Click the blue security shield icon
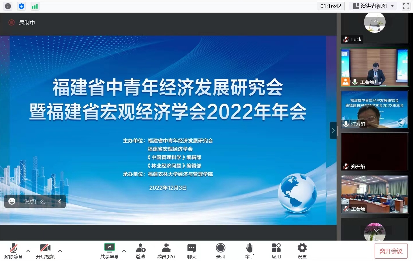Viewport: 413px width, 261px height. 21,6
